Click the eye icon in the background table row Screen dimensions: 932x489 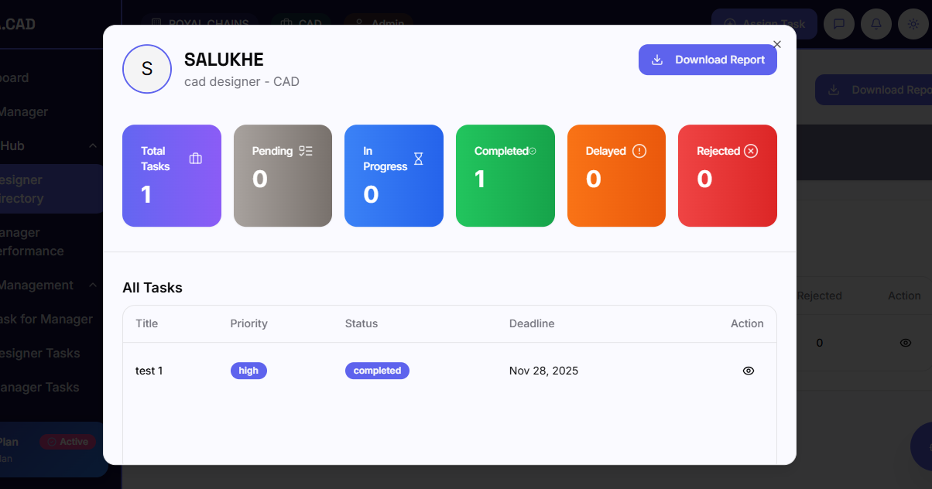click(x=905, y=342)
